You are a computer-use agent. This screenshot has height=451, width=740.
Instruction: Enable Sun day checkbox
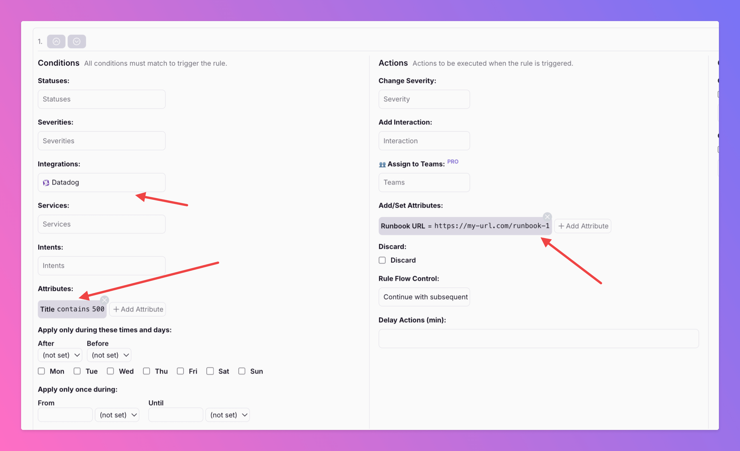point(242,371)
